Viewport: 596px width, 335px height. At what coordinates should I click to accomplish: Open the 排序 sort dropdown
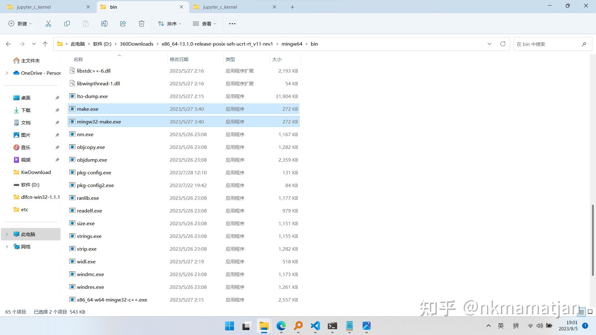[x=169, y=23]
